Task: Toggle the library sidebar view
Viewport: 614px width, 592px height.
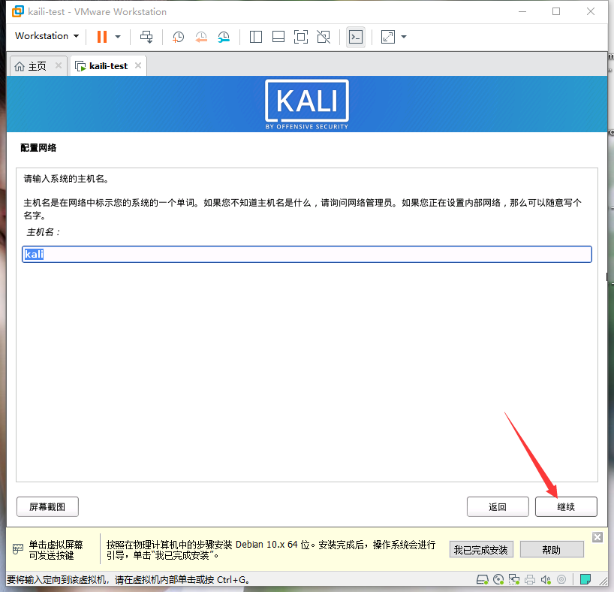Action: tap(256, 37)
